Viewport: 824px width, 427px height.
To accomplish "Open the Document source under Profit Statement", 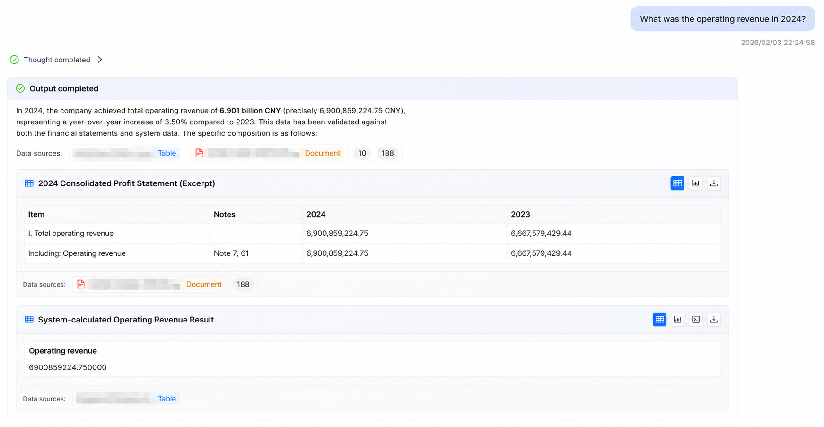I will pos(150,284).
